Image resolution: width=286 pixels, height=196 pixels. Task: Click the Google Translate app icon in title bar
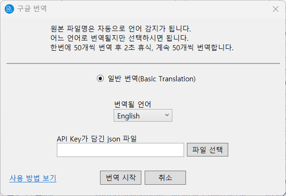tap(9, 9)
